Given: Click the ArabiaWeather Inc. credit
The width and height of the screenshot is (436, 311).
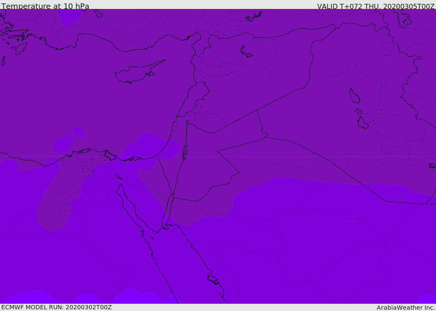Looking at the screenshot, I should (x=406, y=308).
